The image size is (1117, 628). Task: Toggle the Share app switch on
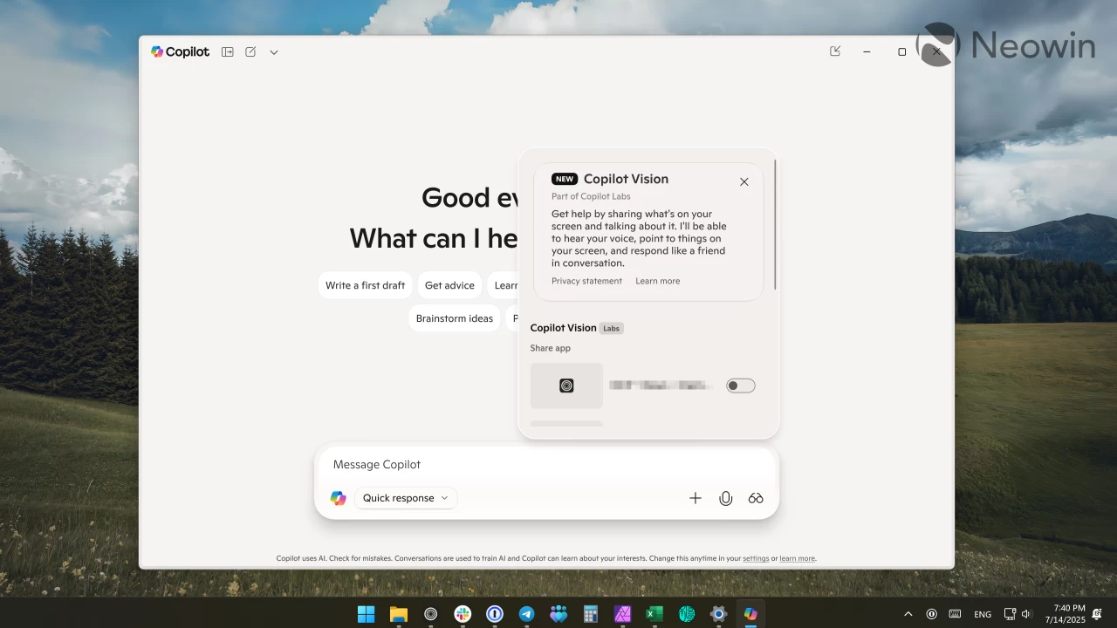click(741, 386)
